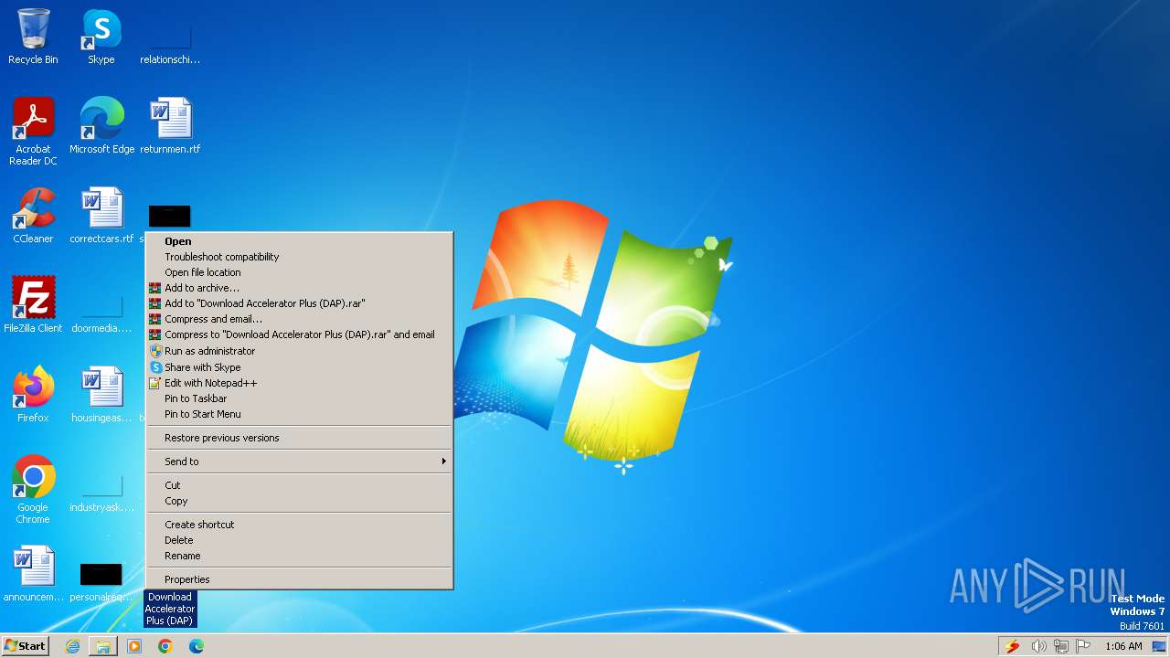Image resolution: width=1170 pixels, height=658 pixels.
Task: Click the Download Accelerator Plus (DAP) label
Action: pyautogui.click(x=170, y=609)
